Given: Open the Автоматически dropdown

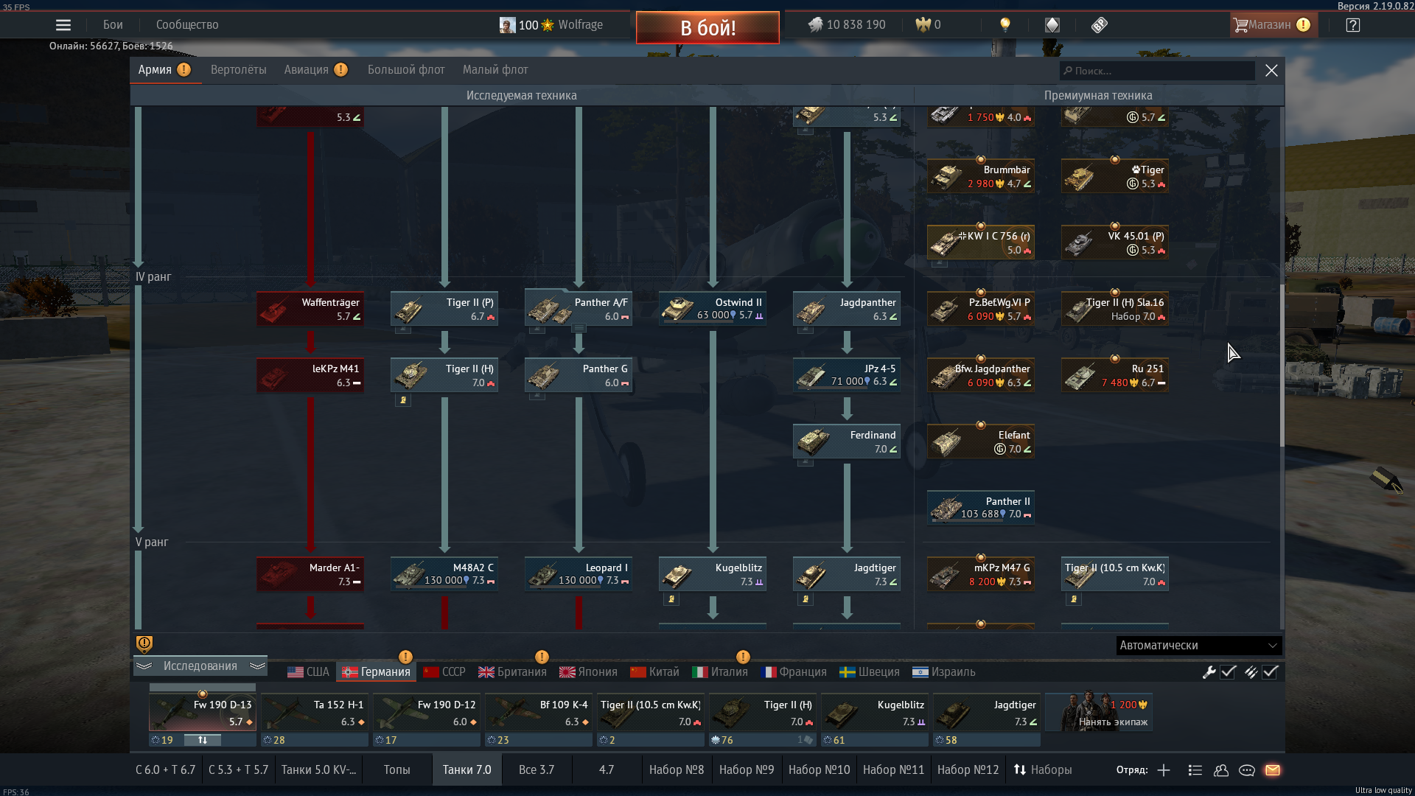Looking at the screenshot, I should coord(1198,646).
